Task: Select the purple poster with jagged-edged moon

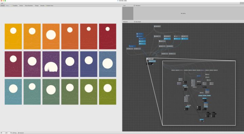Action: [x=51, y=64]
